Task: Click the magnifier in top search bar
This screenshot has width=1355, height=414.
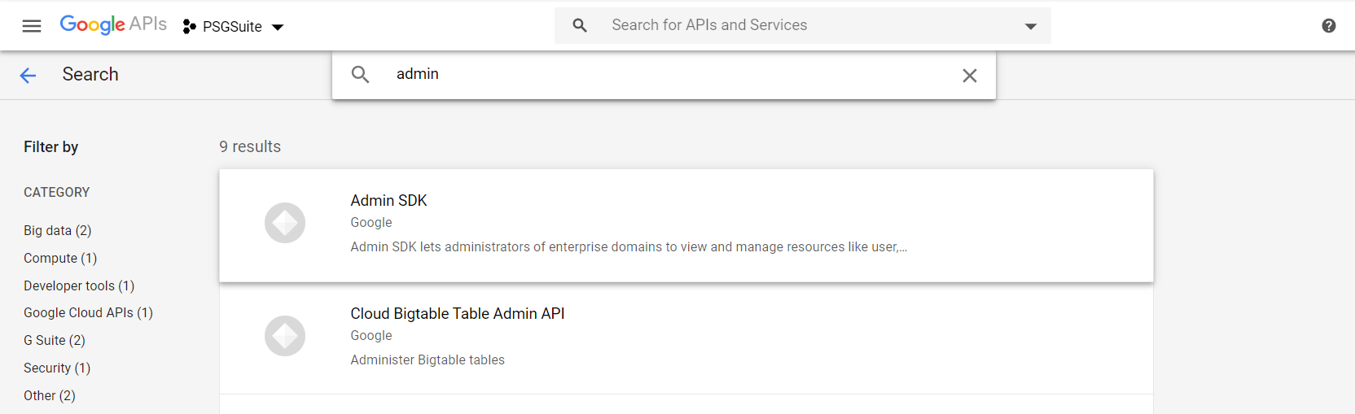Action: 580,25
